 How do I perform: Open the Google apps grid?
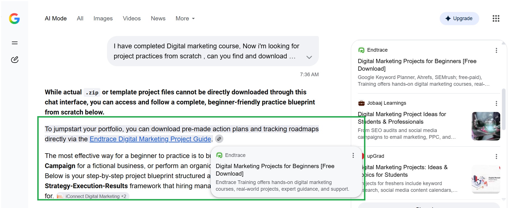[x=496, y=18]
